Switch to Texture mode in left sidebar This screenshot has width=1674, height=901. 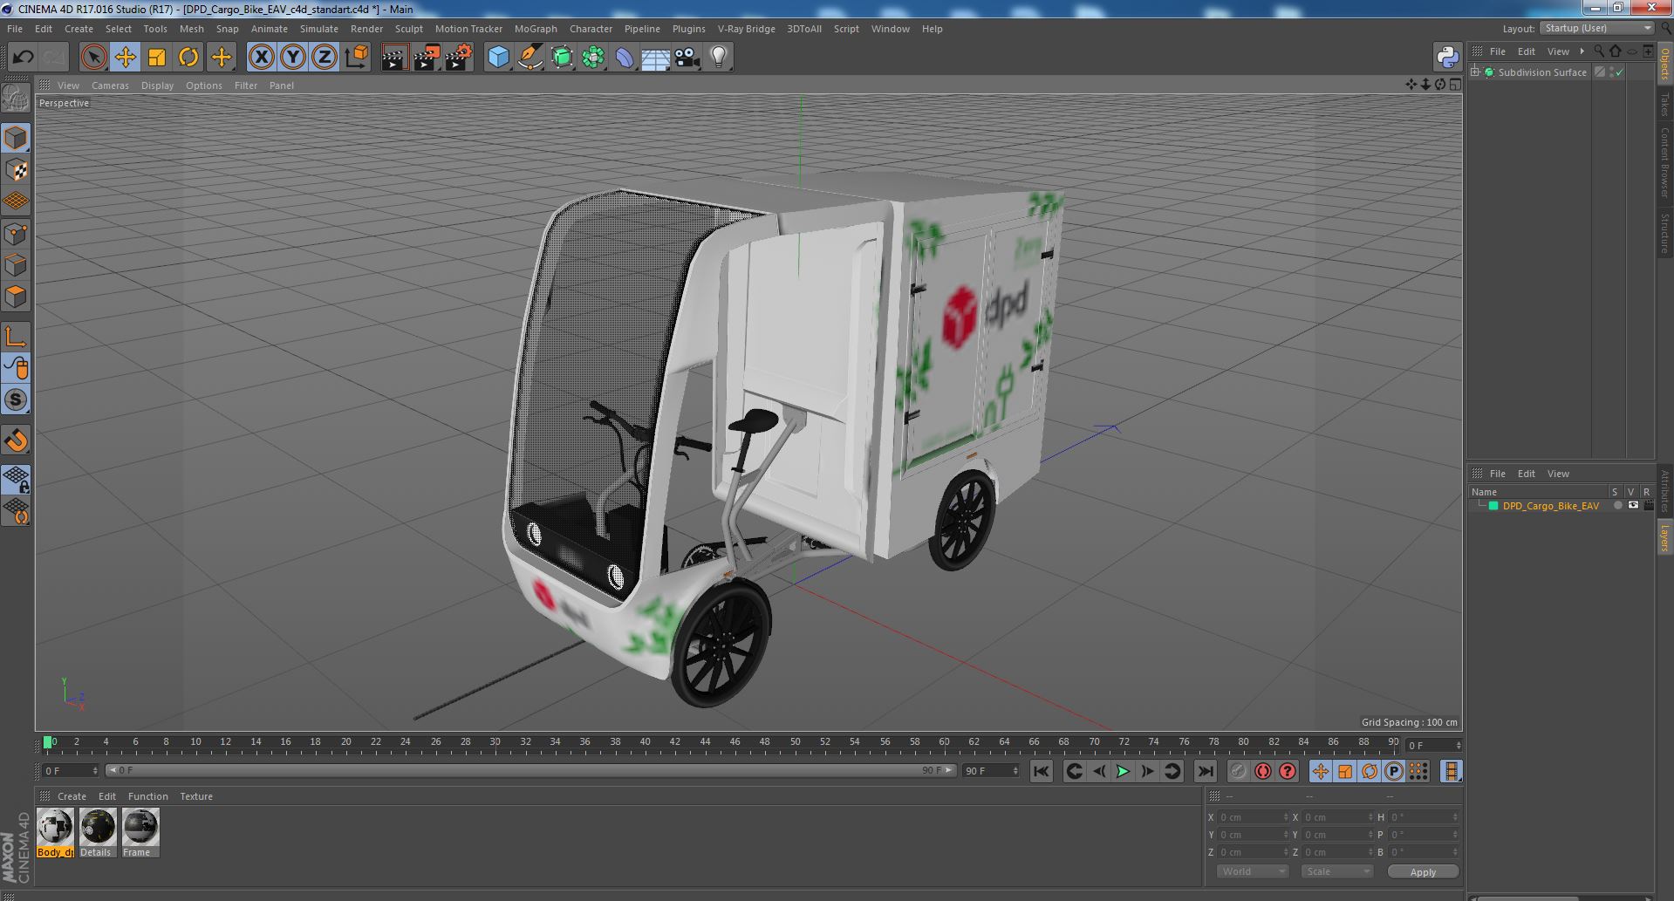(x=16, y=170)
